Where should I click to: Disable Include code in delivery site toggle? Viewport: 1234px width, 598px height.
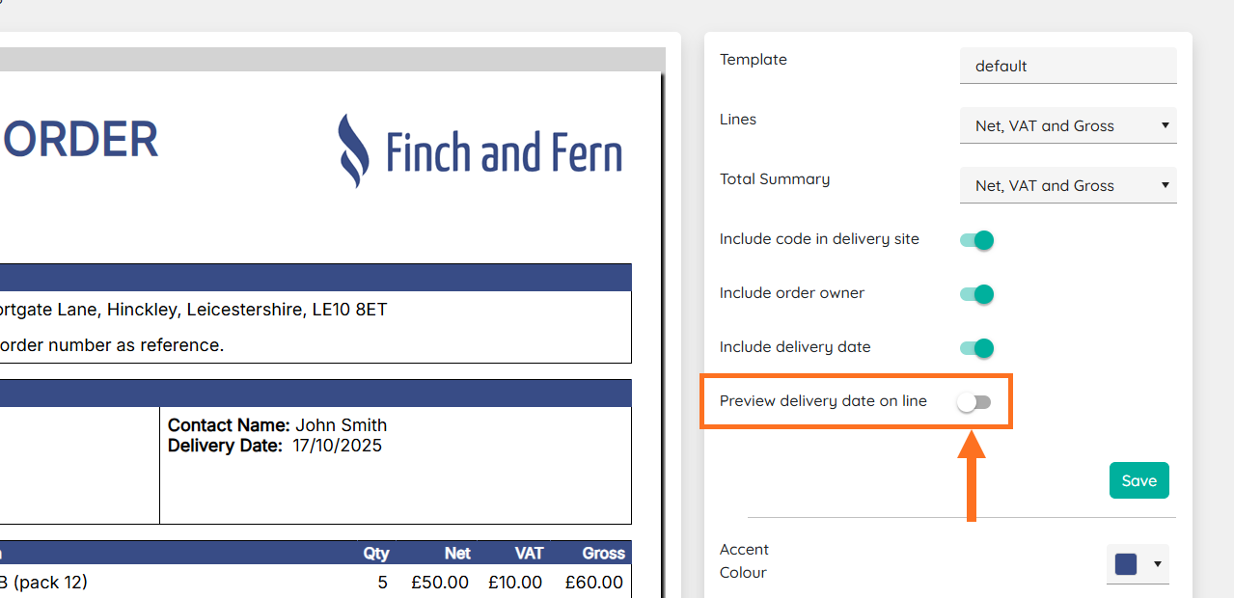point(976,240)
